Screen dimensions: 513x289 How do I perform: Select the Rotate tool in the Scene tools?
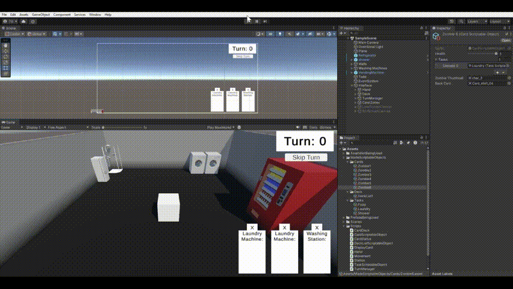point(5,57)
